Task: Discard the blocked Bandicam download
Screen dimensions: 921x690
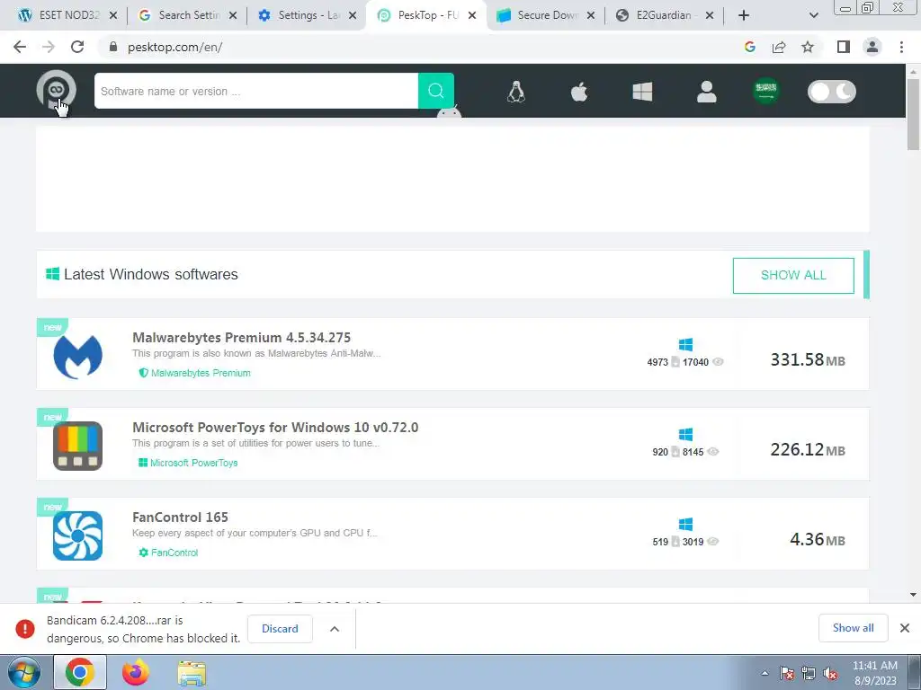Action: coord(280,628)
